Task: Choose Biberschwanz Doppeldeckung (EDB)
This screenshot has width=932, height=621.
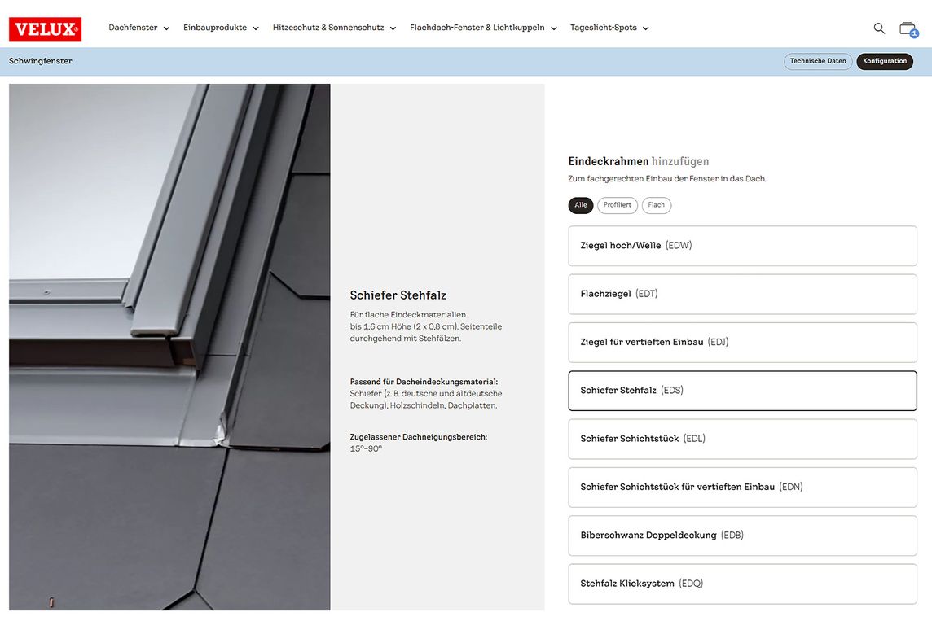Action: (742, 536)
